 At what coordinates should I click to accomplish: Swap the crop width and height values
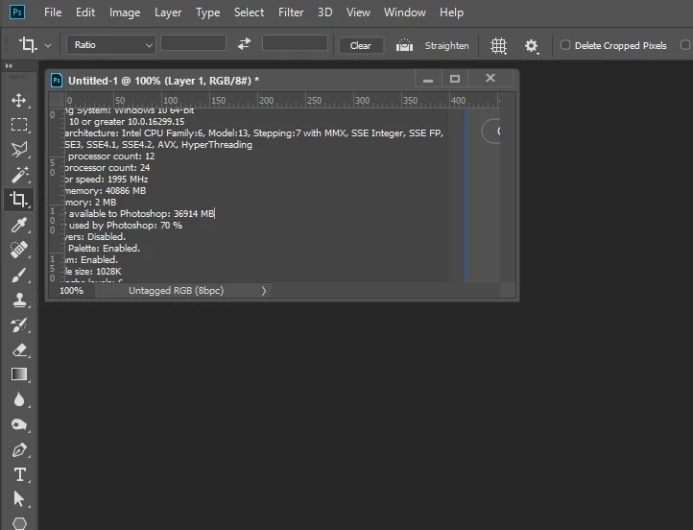coord(244,44)
